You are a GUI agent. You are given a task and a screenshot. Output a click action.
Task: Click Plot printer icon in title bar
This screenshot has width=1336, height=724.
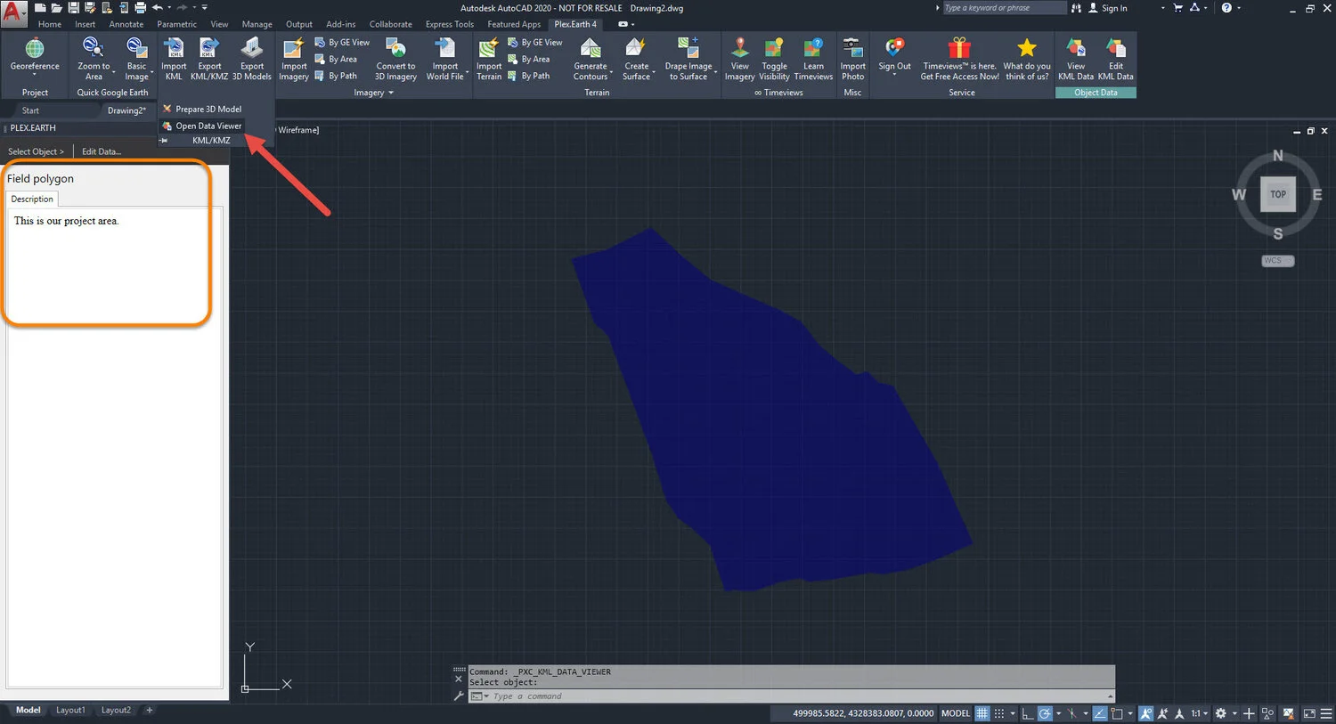point(140,7)
